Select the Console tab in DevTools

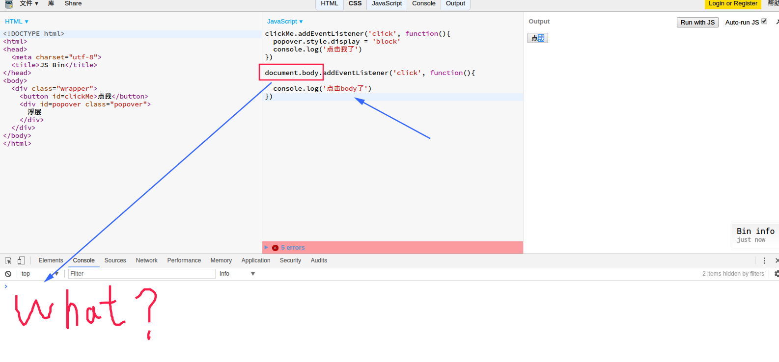point(84,260)
